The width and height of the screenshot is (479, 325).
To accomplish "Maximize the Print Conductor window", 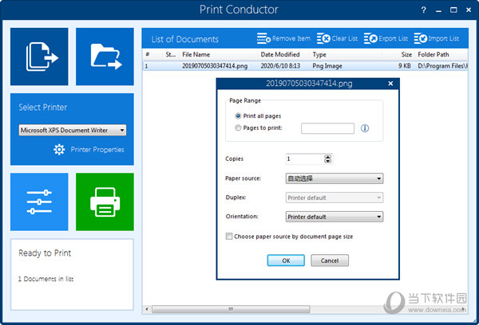I will (x=453, y=10).
